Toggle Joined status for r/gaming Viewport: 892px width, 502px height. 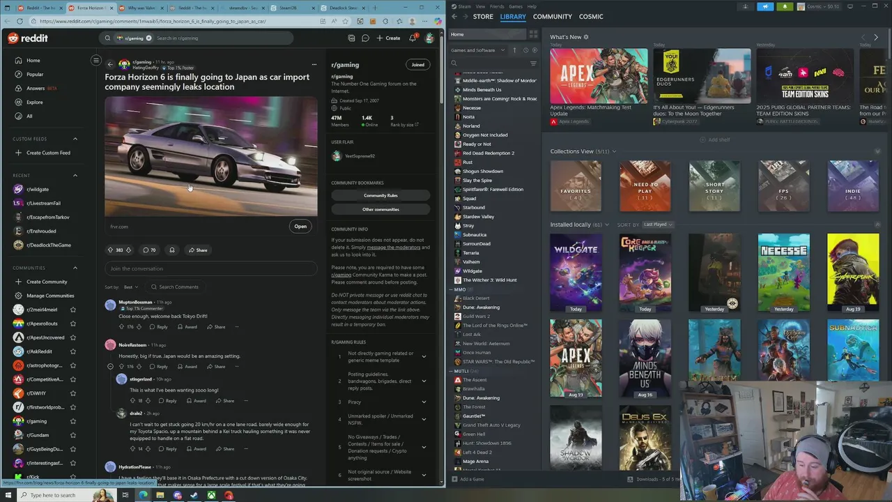click(x=417, y=65)
